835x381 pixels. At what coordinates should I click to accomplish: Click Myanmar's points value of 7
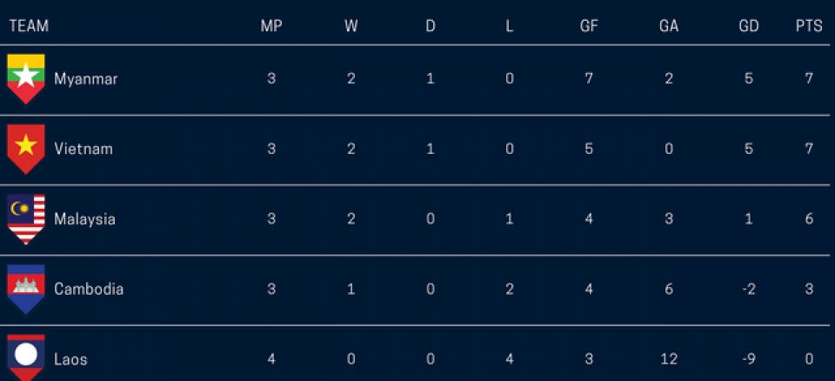click(809, 79)
